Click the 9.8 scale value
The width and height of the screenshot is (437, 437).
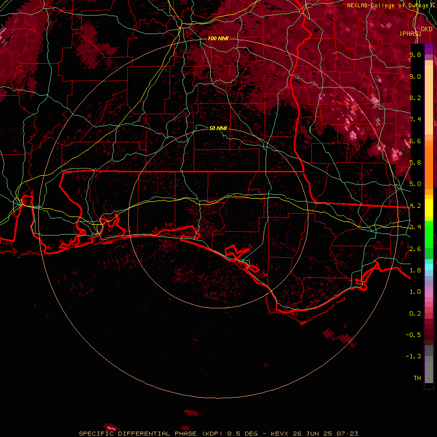pos(415,54)
